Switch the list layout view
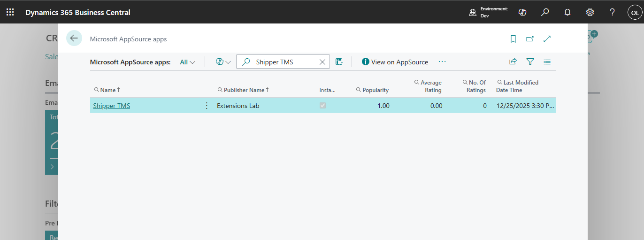The height and width of the screenshot is (240, 644). pos(547,62)
